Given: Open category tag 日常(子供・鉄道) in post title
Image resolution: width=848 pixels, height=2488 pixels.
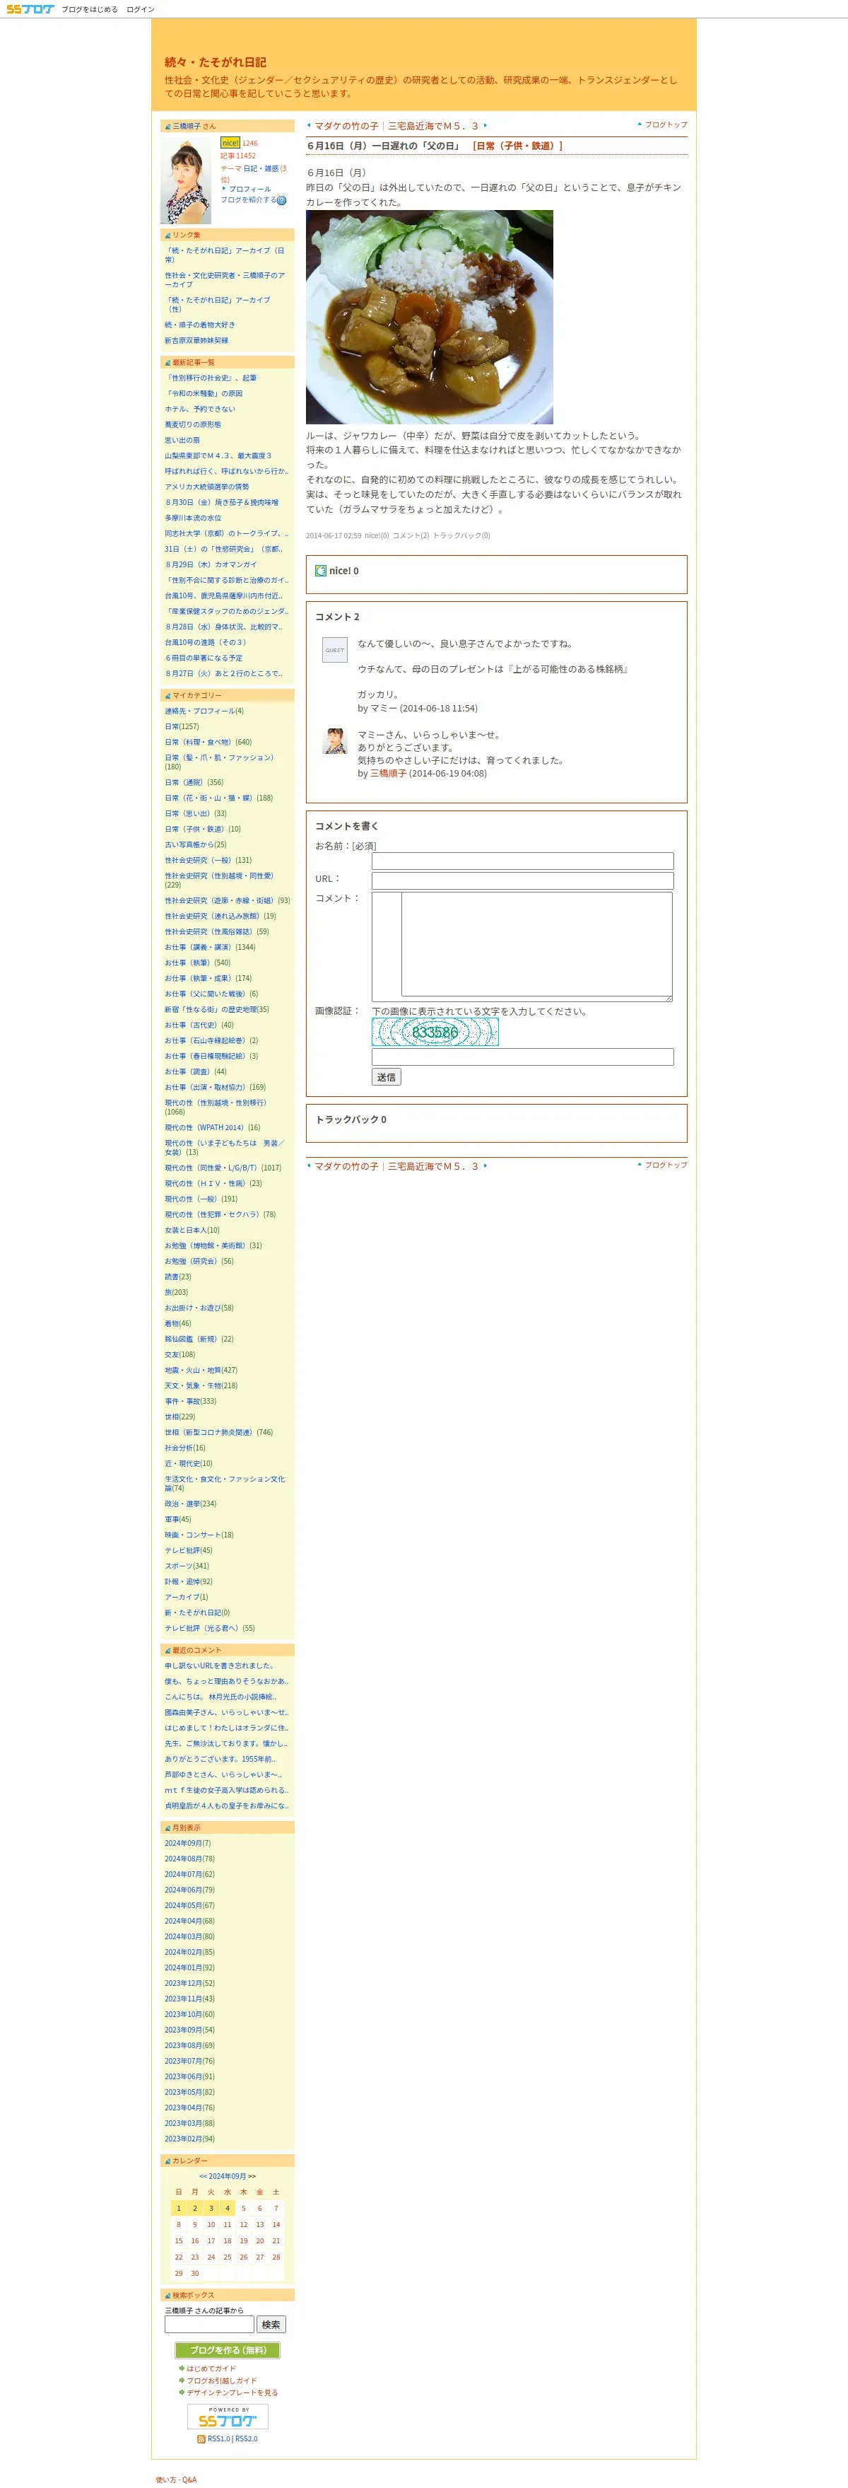Looking at the screenshot, I should (x=517, y=146).
